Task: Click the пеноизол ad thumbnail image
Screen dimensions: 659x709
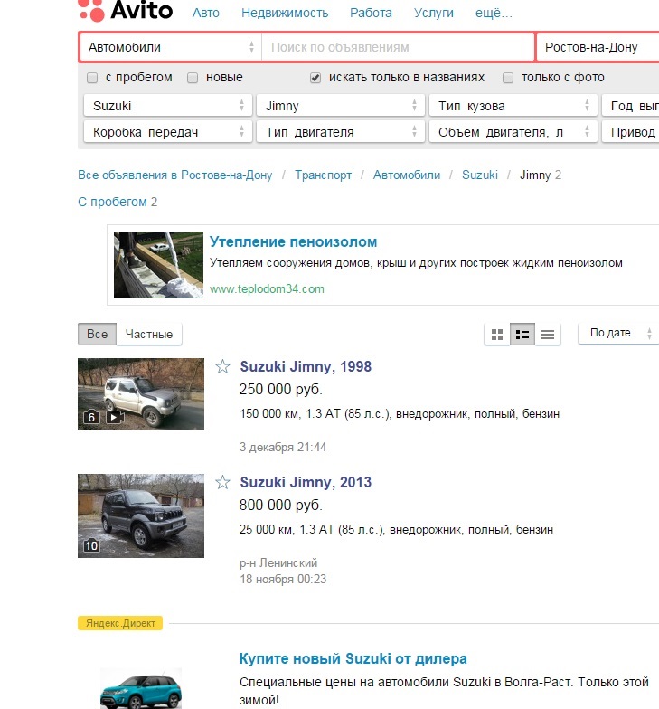Action: pos(159,265)
